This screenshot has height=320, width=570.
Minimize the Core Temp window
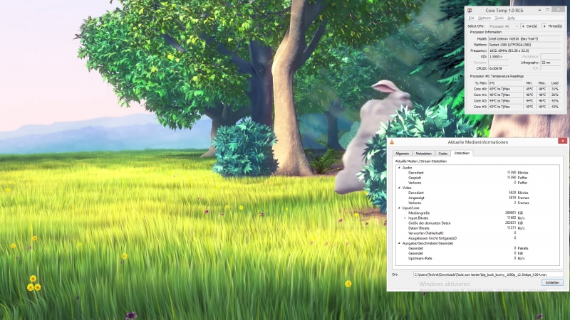(x=539, y=10)
